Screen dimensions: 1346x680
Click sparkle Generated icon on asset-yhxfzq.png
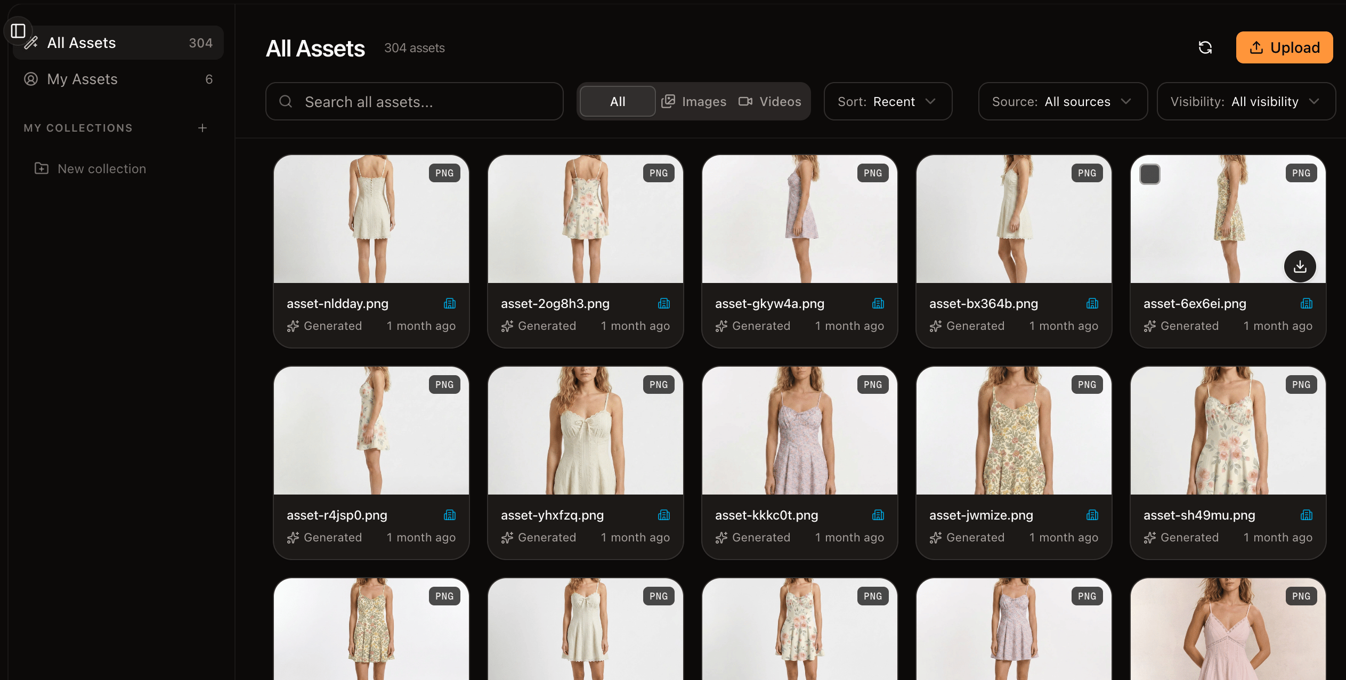point(507,538)
